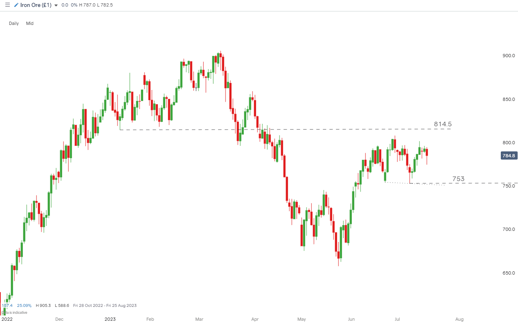Image resolution: width=518 pixels, height=322 pixels.
Task: Click the 784.8 current price tag
Action: (509, 156)
